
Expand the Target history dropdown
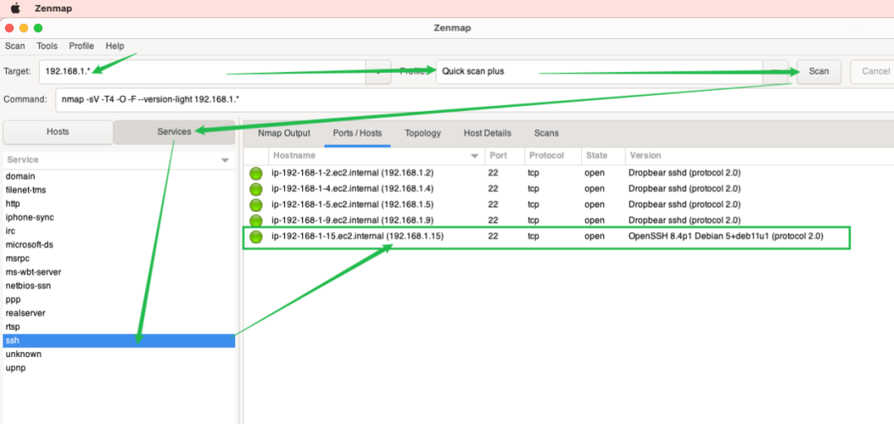pos(378,72)
